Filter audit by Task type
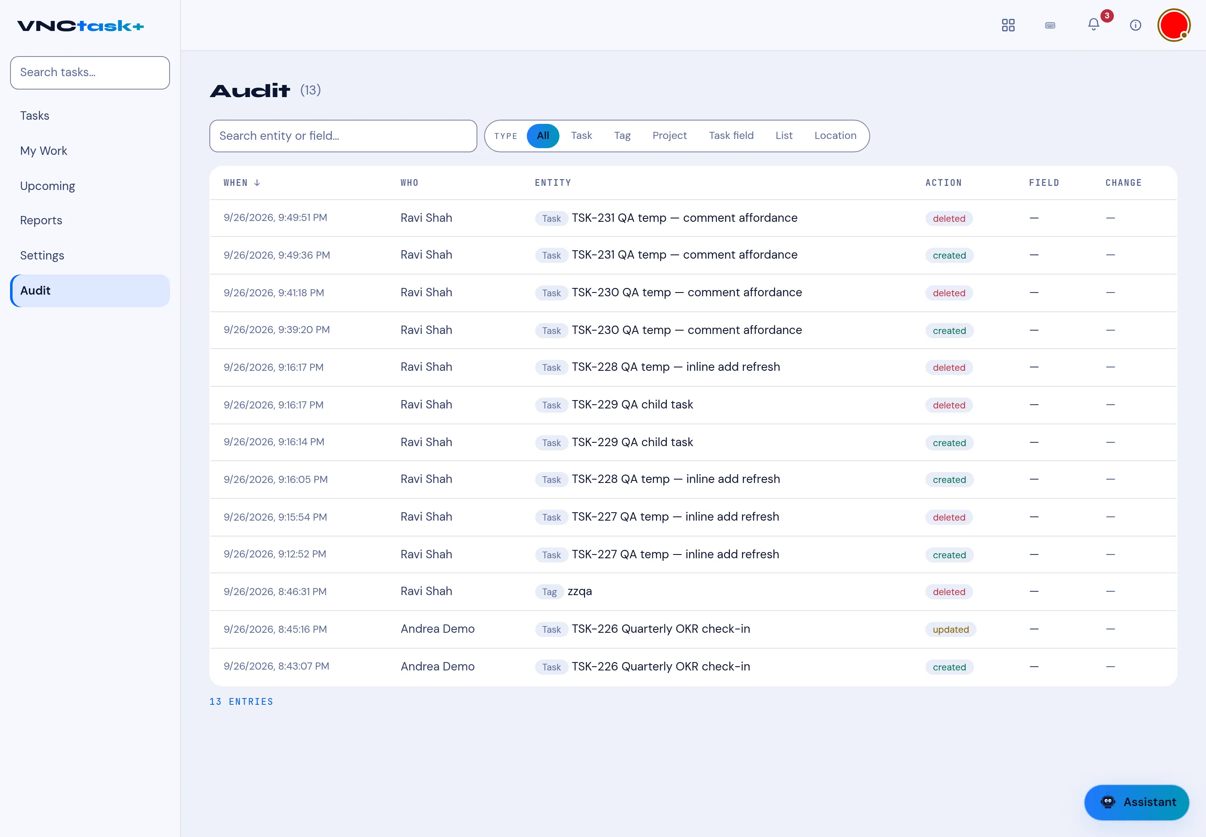 pyautogui.click(x=581, y=136)
